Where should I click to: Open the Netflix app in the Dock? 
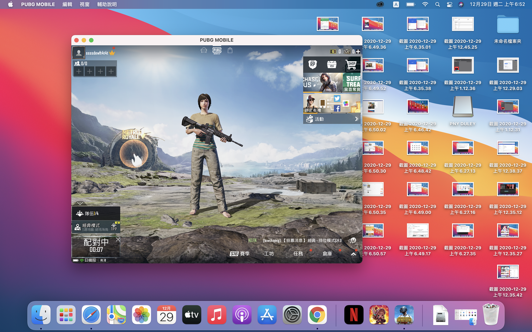tap(353, 315)
